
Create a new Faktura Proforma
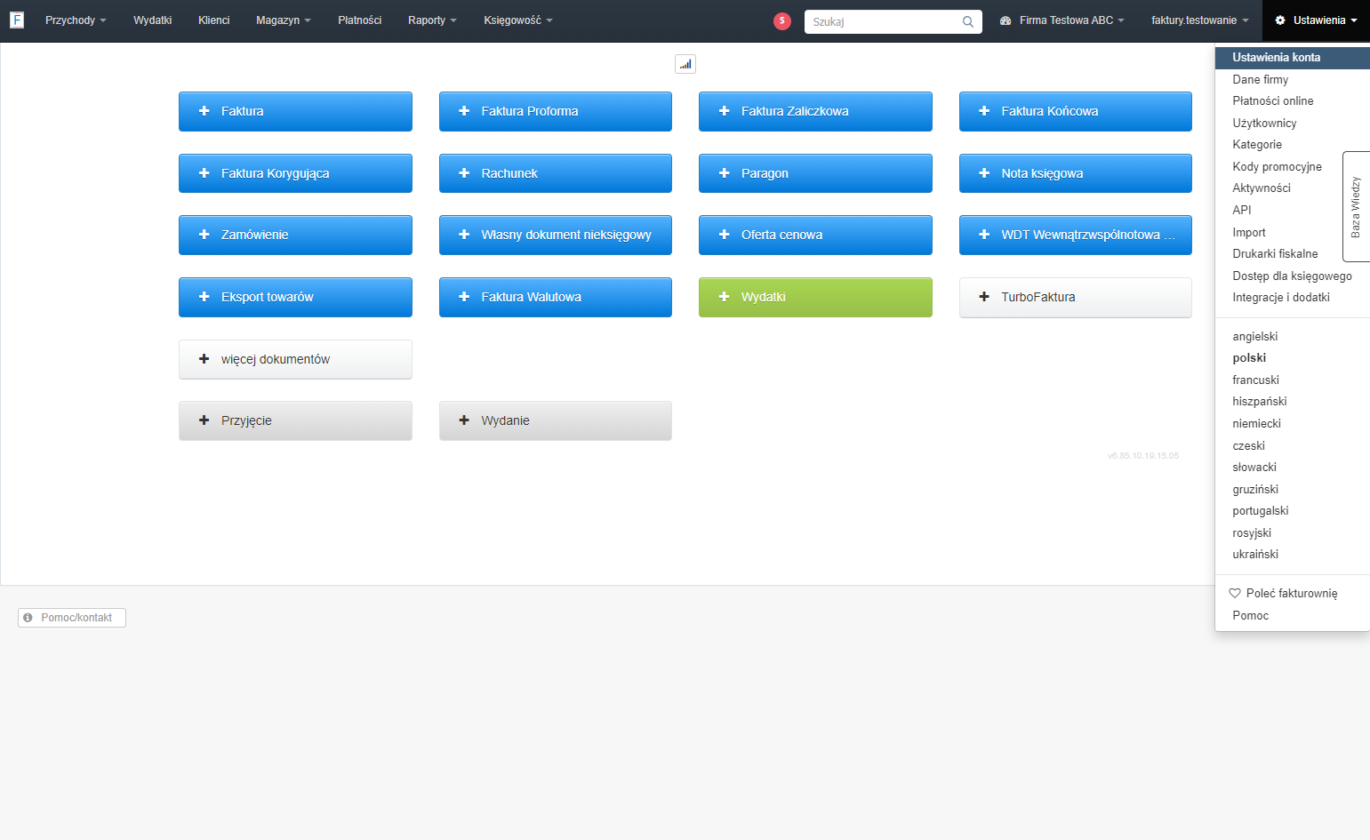click(x=556, y=111)
